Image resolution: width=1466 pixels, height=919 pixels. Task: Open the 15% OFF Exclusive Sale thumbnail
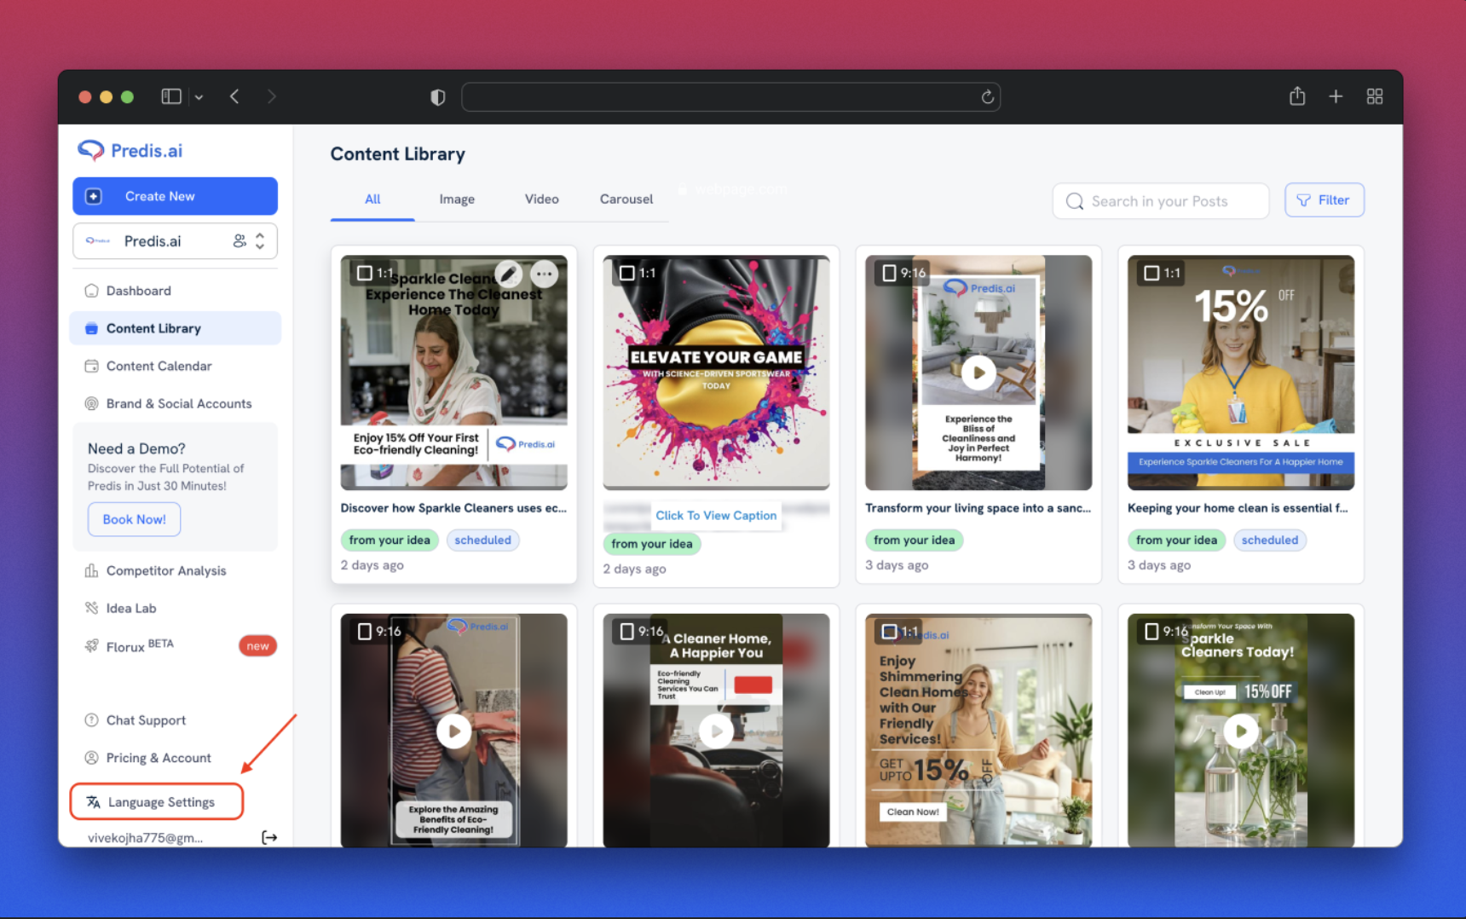pyautogui.click(x=1241, y=373)
